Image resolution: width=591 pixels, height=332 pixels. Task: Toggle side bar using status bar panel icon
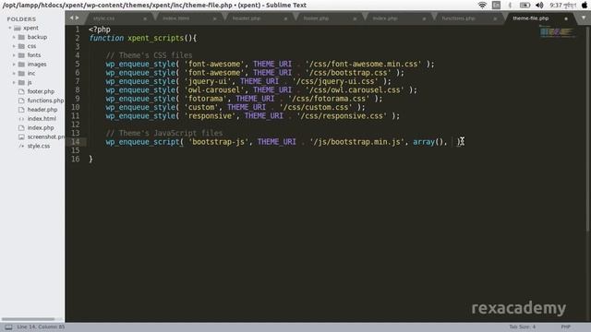point(8,327)
